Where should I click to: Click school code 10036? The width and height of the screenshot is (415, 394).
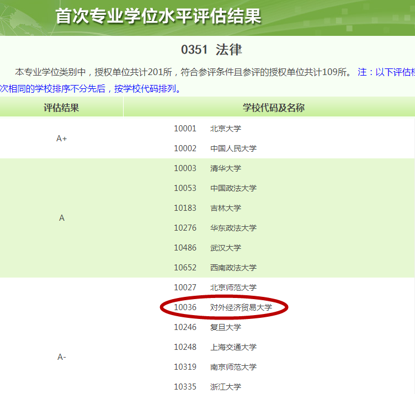click(x=185, y=307)
